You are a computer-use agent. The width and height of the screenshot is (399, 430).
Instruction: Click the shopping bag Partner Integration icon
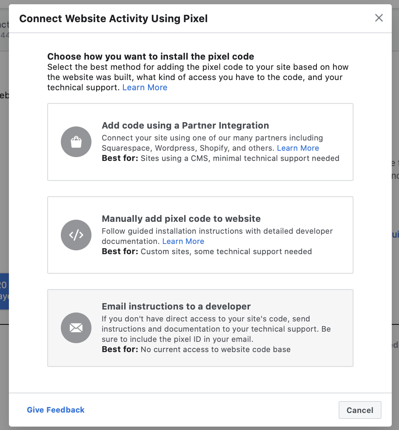(76, 142)
